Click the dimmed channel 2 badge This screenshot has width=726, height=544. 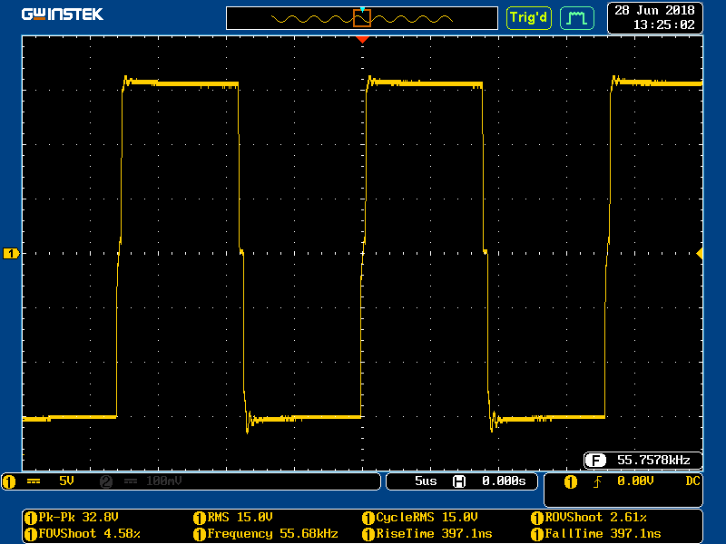point(106,481)
